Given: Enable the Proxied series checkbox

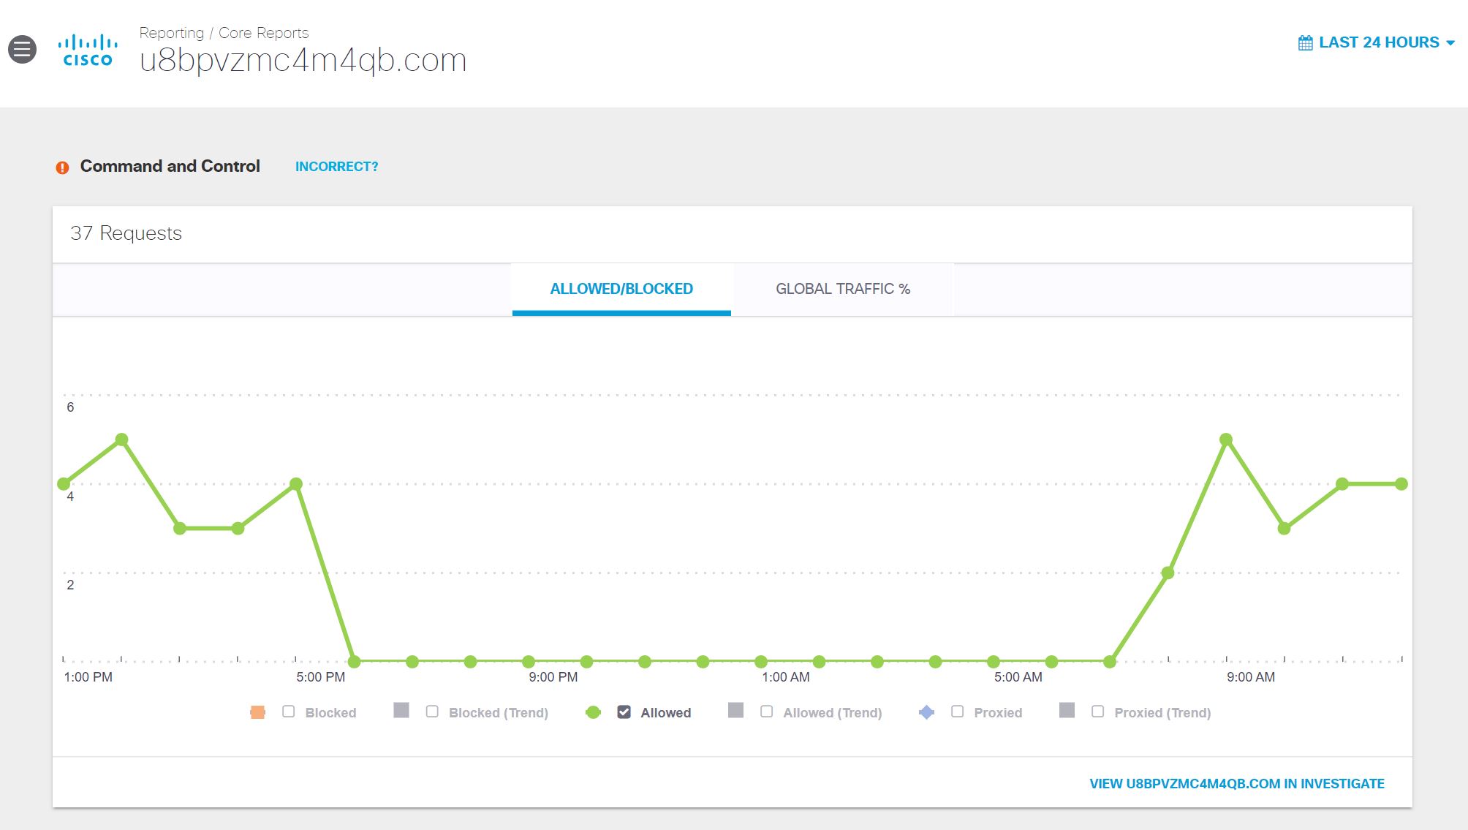Looking at the screenshot, I should (957, 712).
